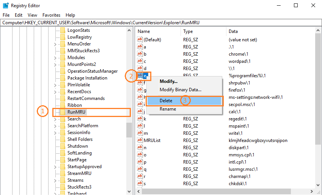322x195 pixels.
Task: Click the string value icon for MRUList
Action: point(140,140)
